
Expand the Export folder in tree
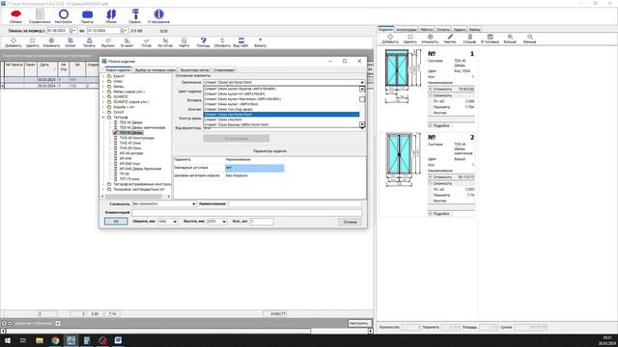103,76
